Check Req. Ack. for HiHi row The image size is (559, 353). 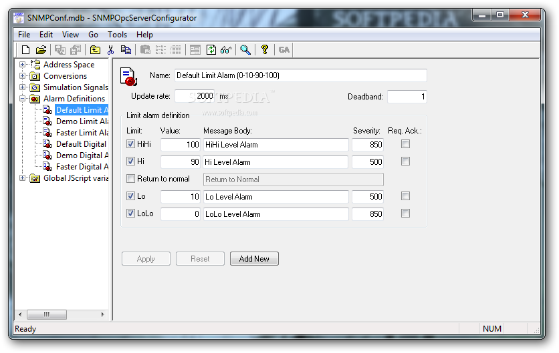405,143
